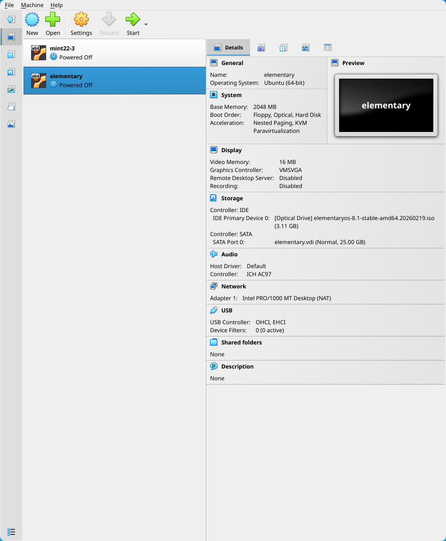The image size is (446, 541).
Task: Open the USB section header link
Action: (227, 311)
